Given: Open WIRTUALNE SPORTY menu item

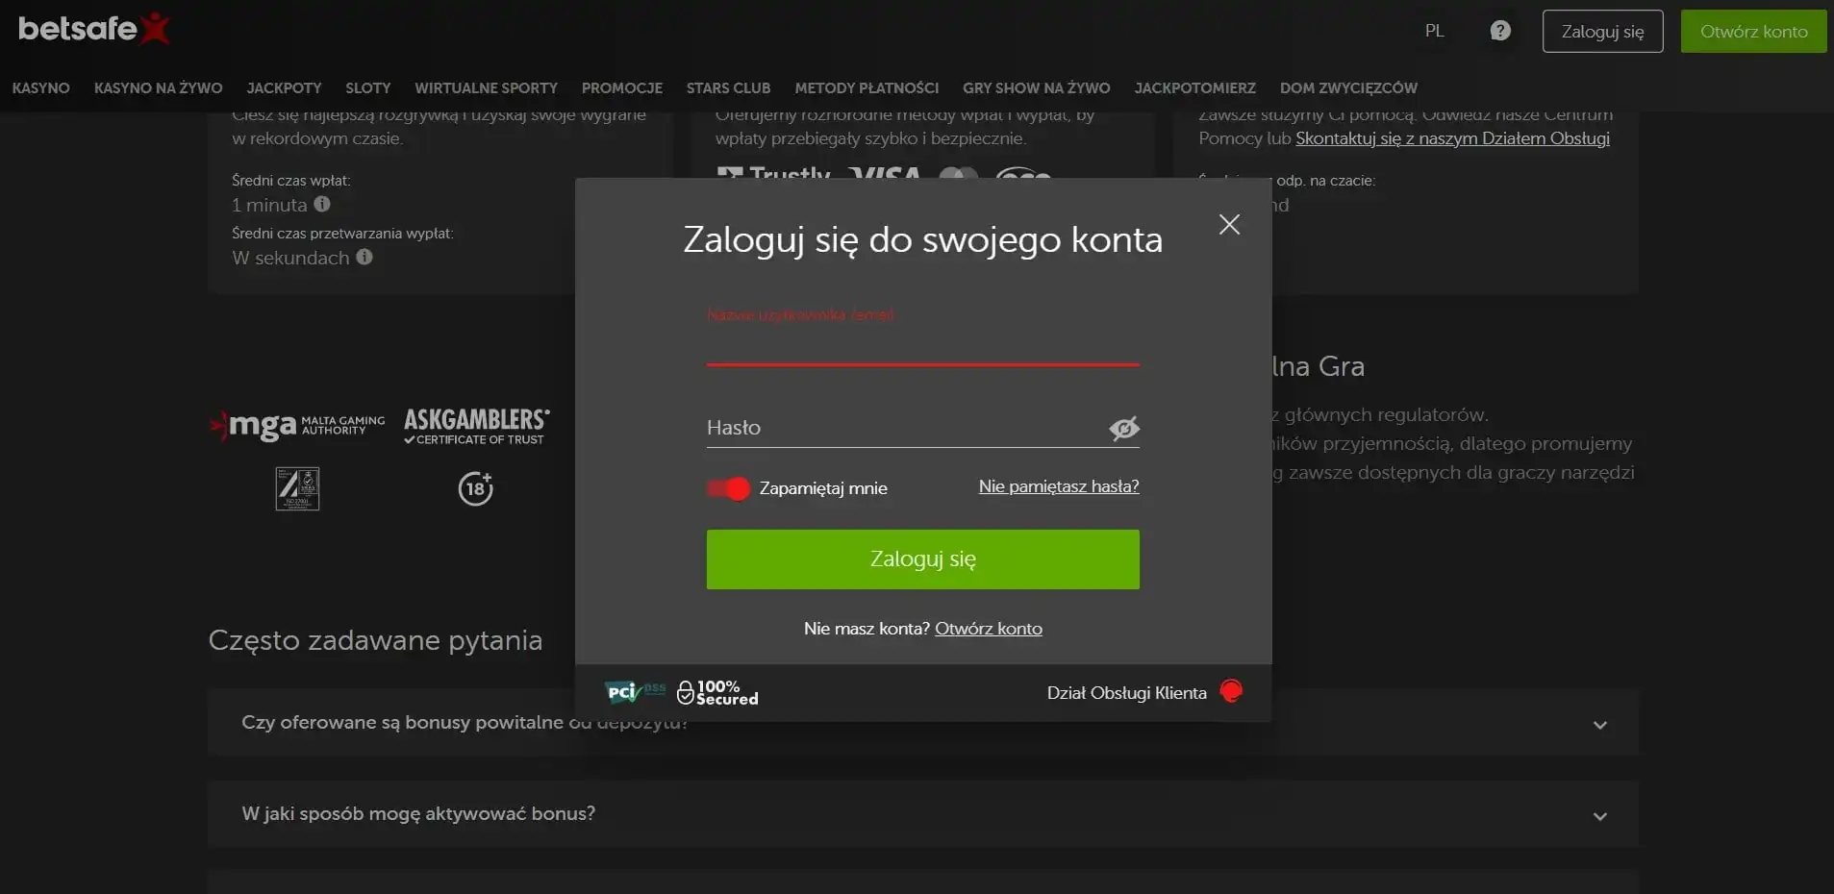Looking at the screenshot, I should click(x=486, y=87).
